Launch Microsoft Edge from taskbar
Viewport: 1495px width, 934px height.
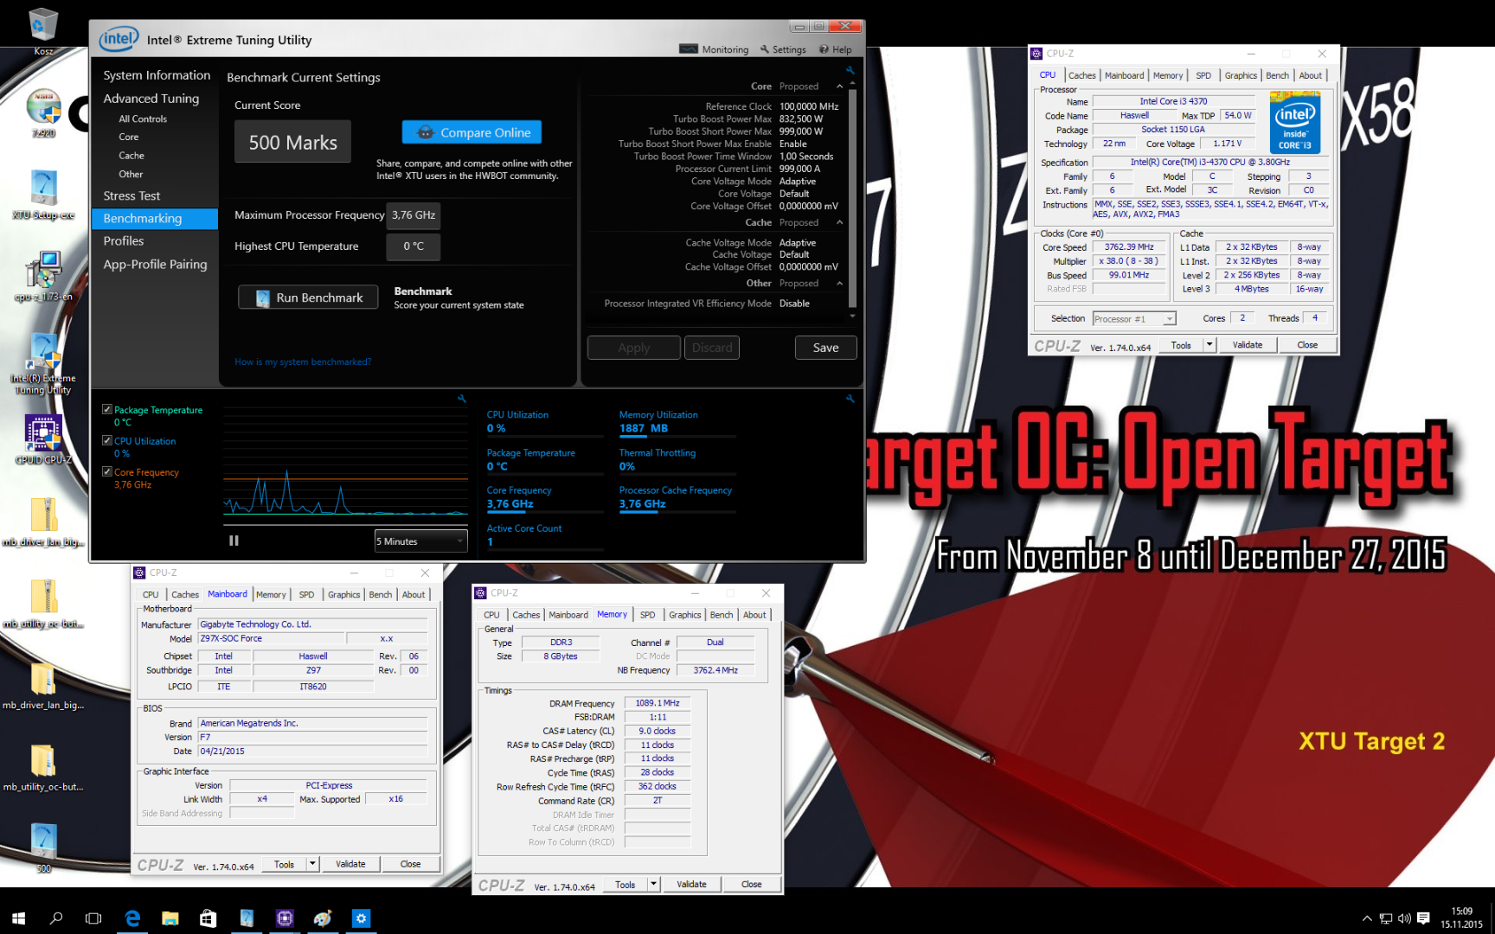[x=132, y=918]
